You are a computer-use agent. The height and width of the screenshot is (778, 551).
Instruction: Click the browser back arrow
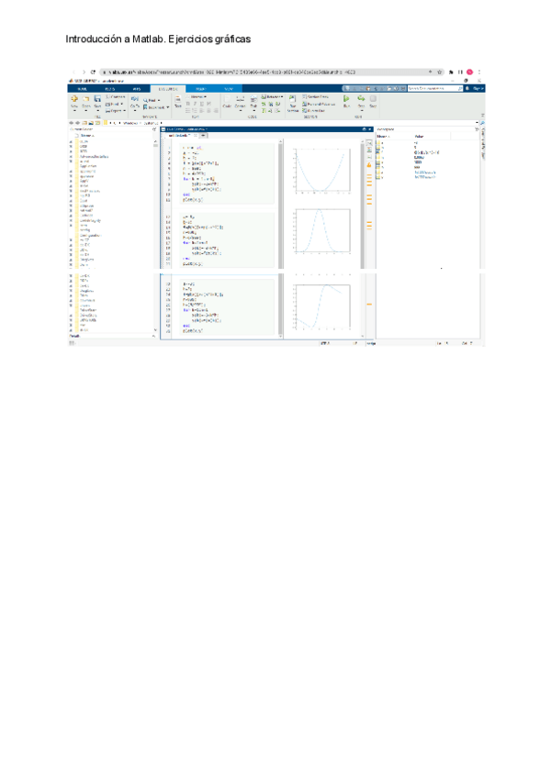click(x=73, y=72)
